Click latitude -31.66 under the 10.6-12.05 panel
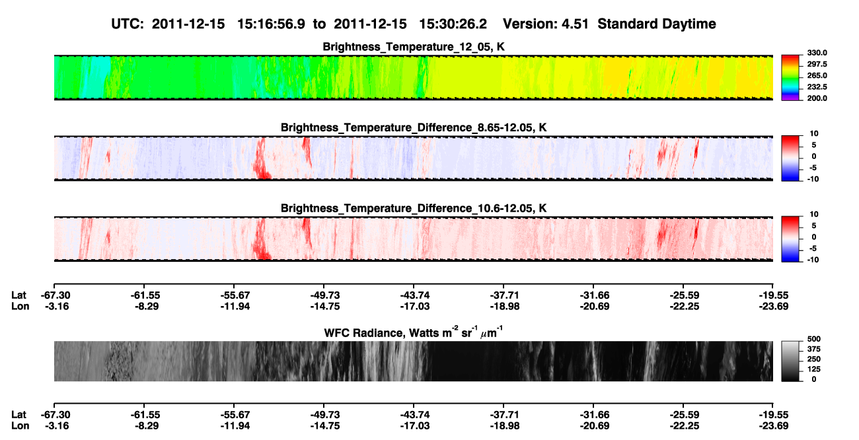Screen dimensions: 859x440 pyautogui.click(x=593, y=295)
